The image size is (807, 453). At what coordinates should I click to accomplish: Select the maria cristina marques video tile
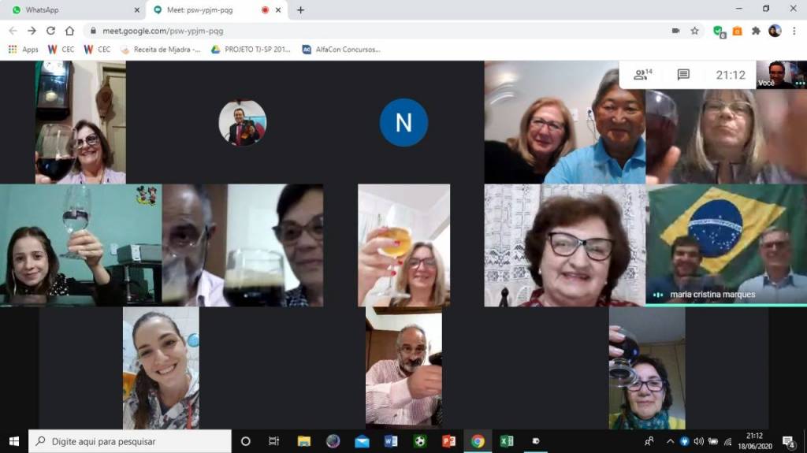click(x=725, y=245)
